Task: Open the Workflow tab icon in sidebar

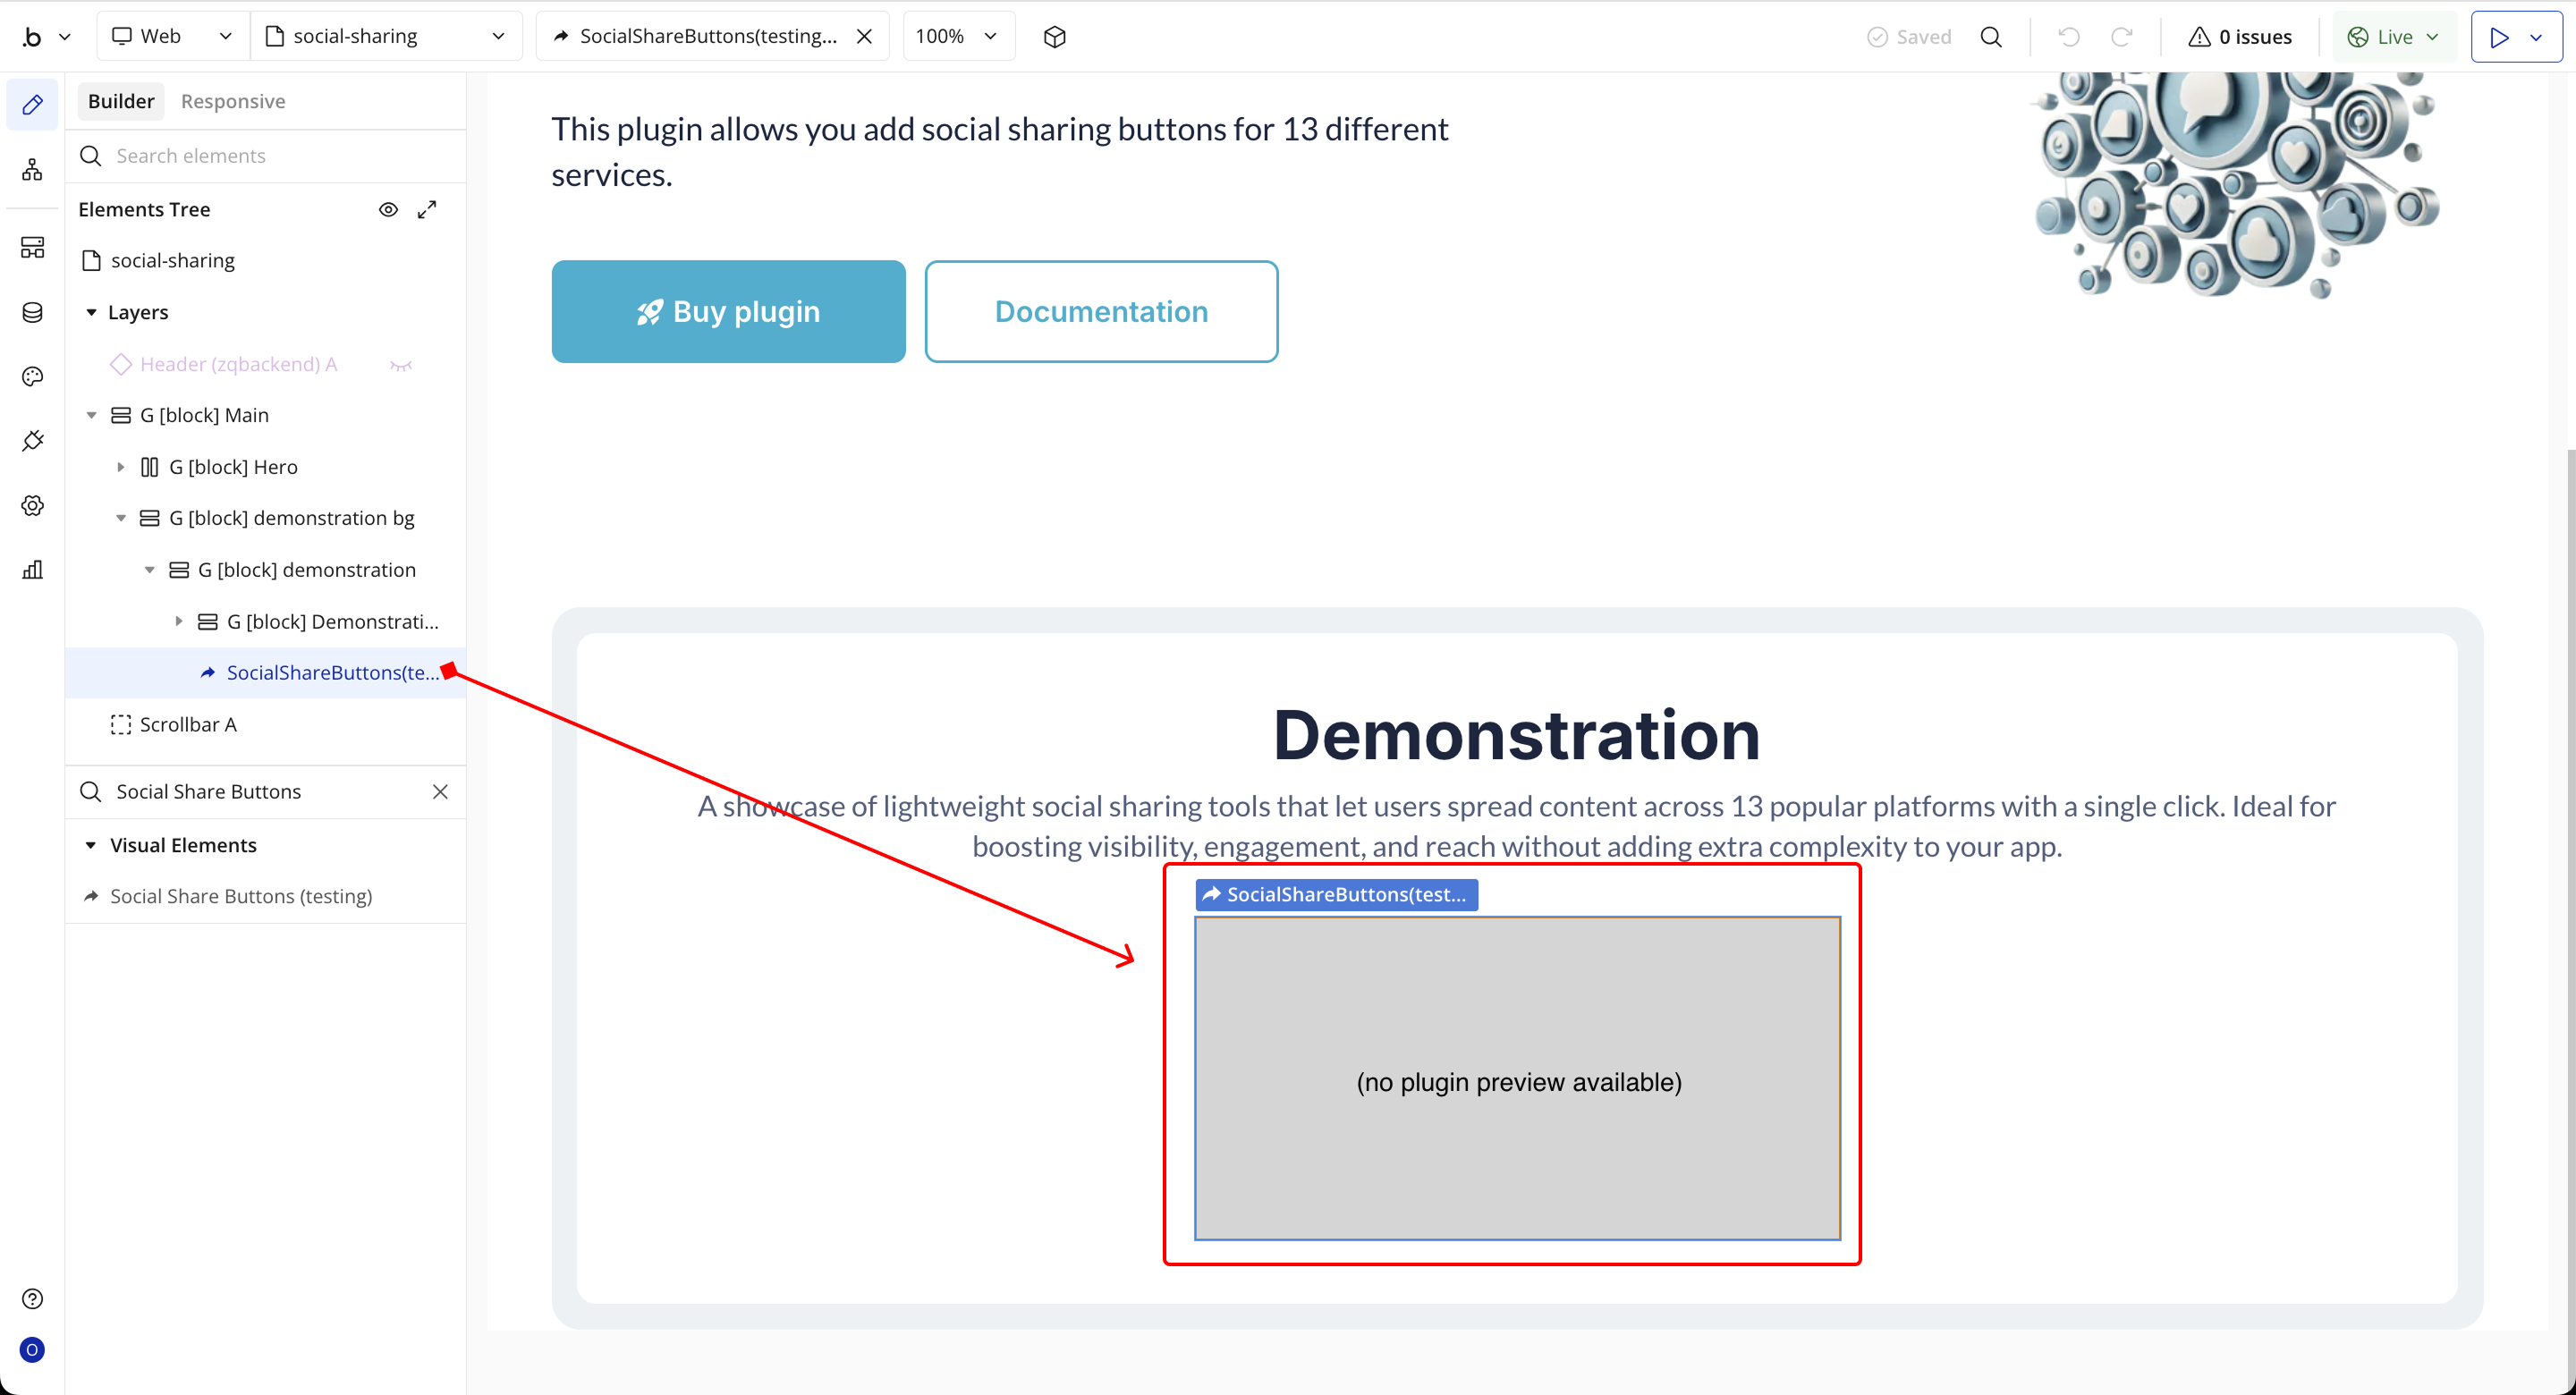Action: tap(32, 169)
